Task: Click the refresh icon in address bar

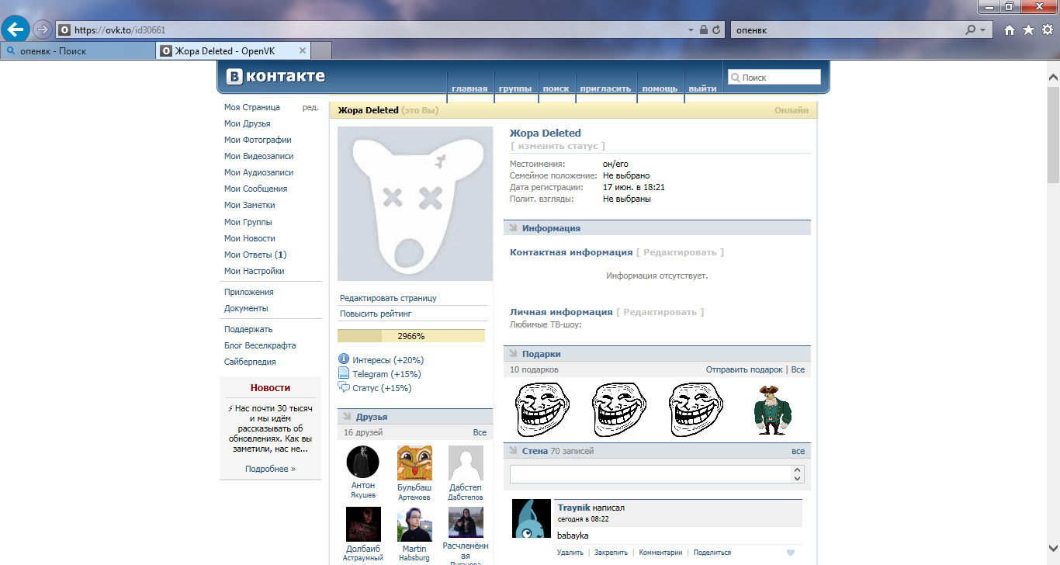Action: 716,30
